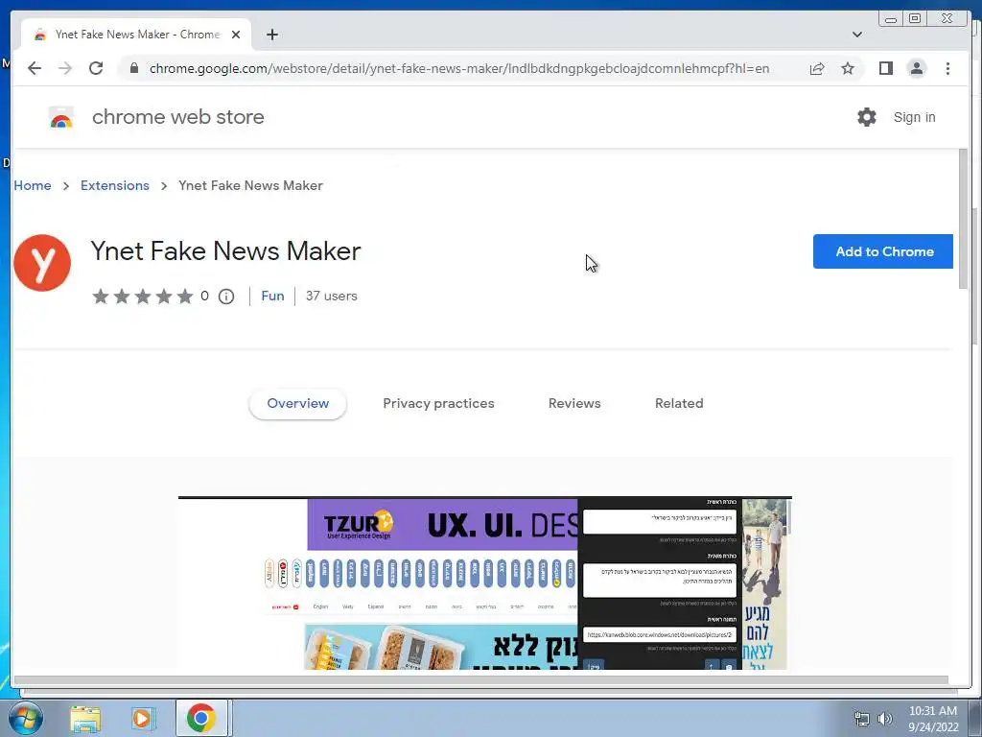Select the Ynet Fake News Maker browser tab
982x737 pixels.
pyautogui.click(x=136, y=35)
